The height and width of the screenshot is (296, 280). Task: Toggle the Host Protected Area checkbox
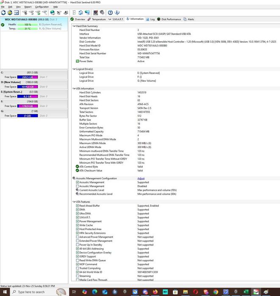78,229
